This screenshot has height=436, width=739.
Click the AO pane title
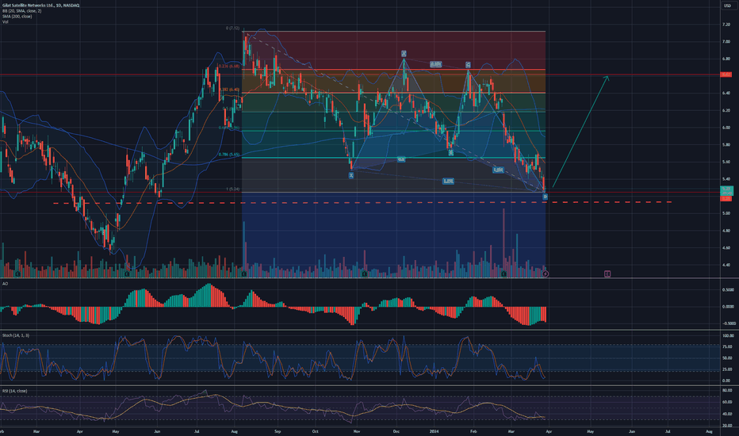(x=5, y=284)
